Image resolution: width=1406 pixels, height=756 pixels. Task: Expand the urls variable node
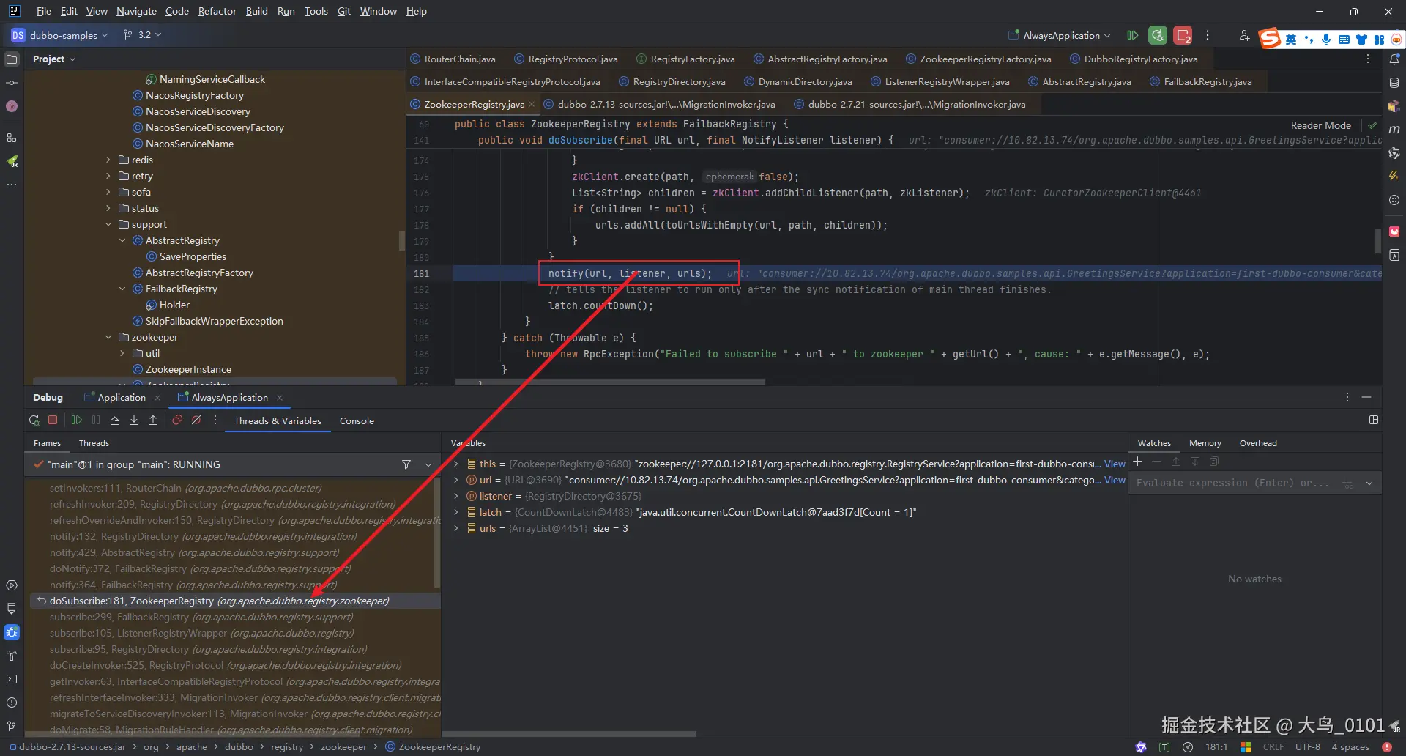point(456,528)
